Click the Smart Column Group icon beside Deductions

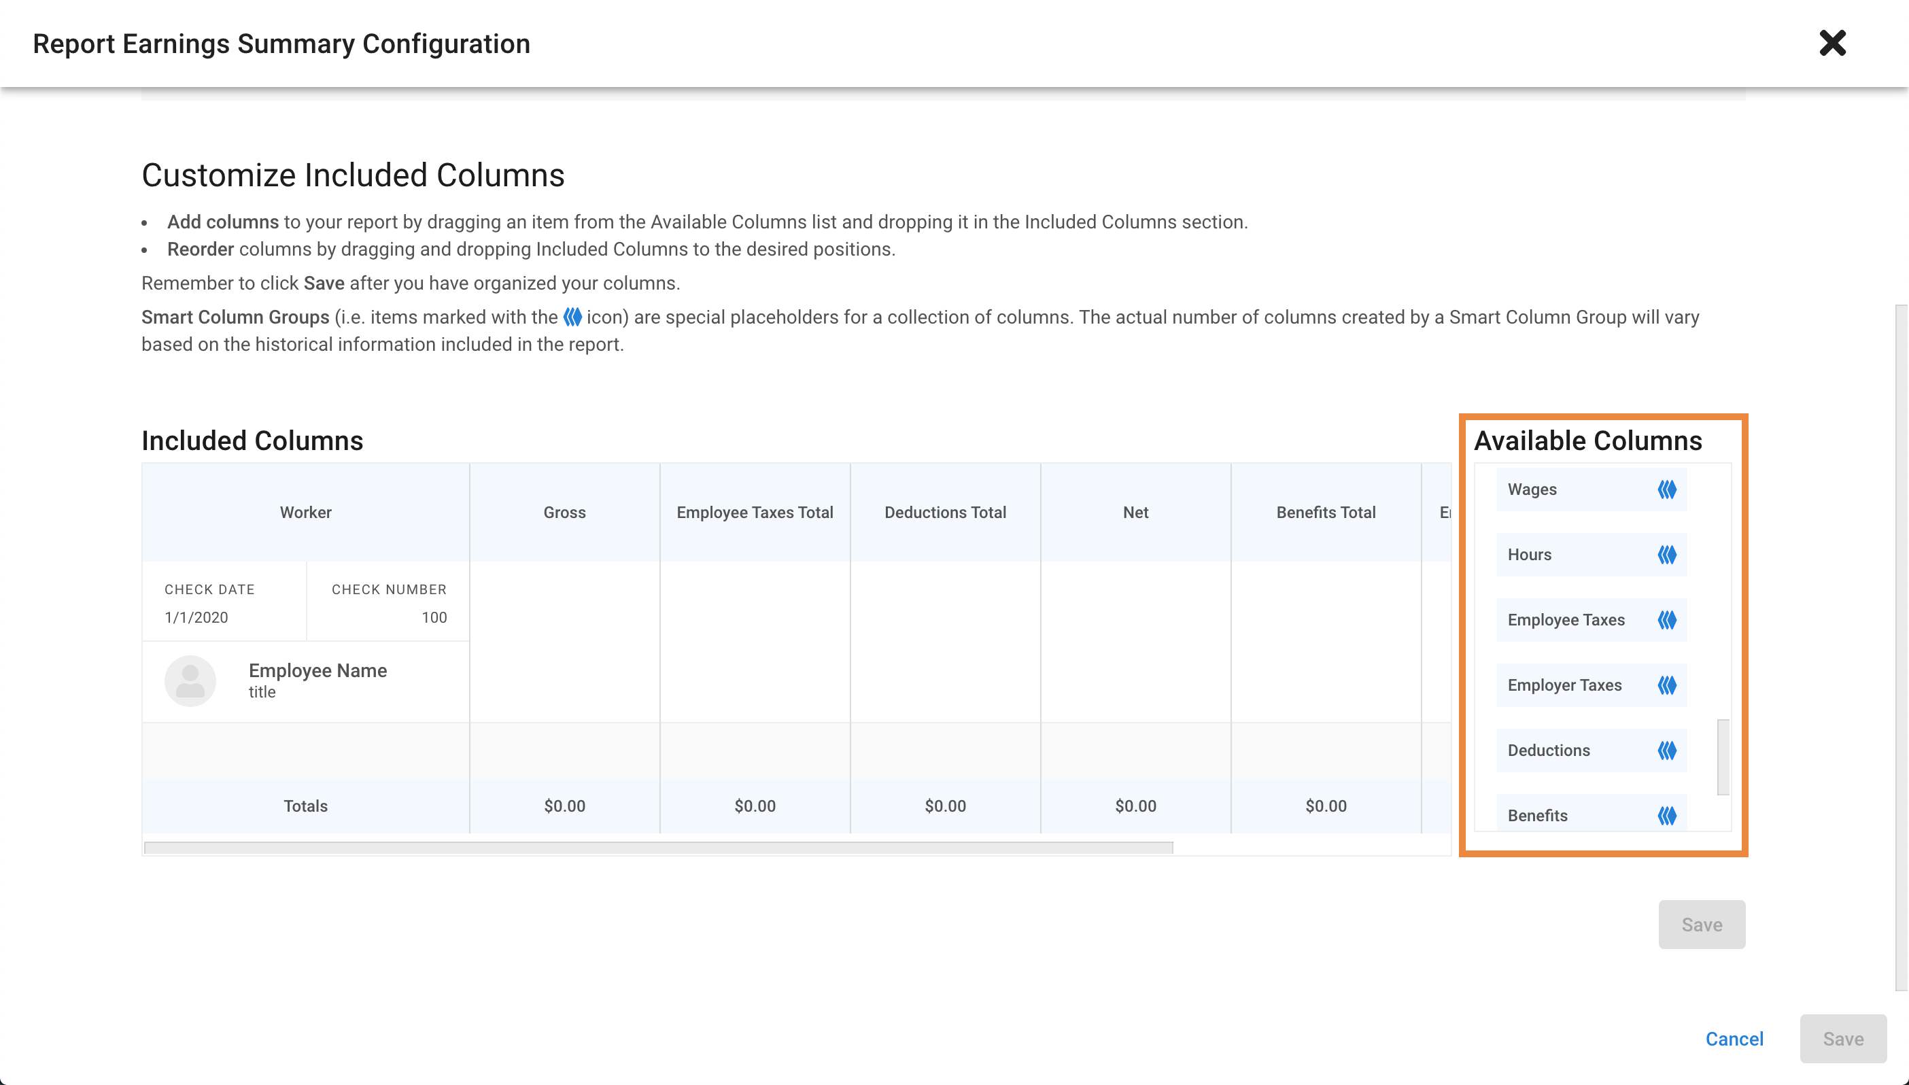coord(1667,751)
